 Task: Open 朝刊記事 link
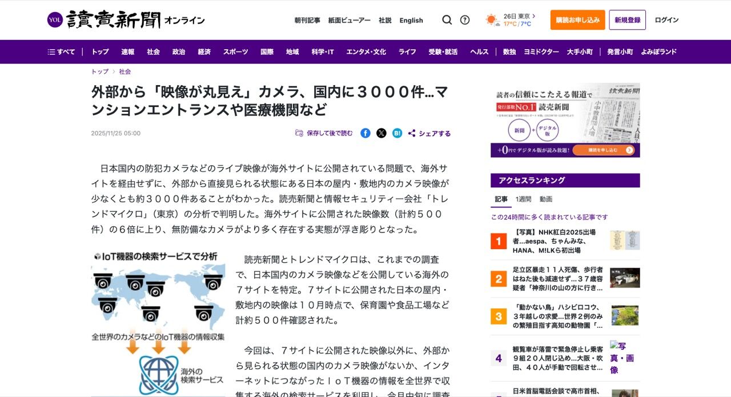(307, 20)
